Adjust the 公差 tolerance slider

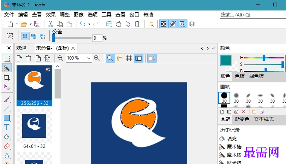coord(72,38)
